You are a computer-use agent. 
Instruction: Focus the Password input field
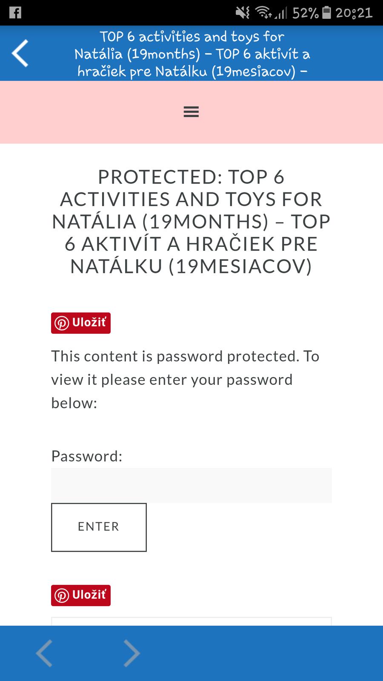pyautogui.click(x=191, y=485)
